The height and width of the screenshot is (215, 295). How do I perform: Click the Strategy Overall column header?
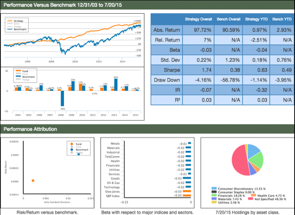[x=198, y=19]
